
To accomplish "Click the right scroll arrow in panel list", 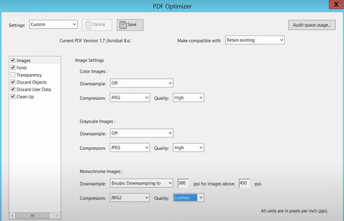I will (x=57, y=216).
